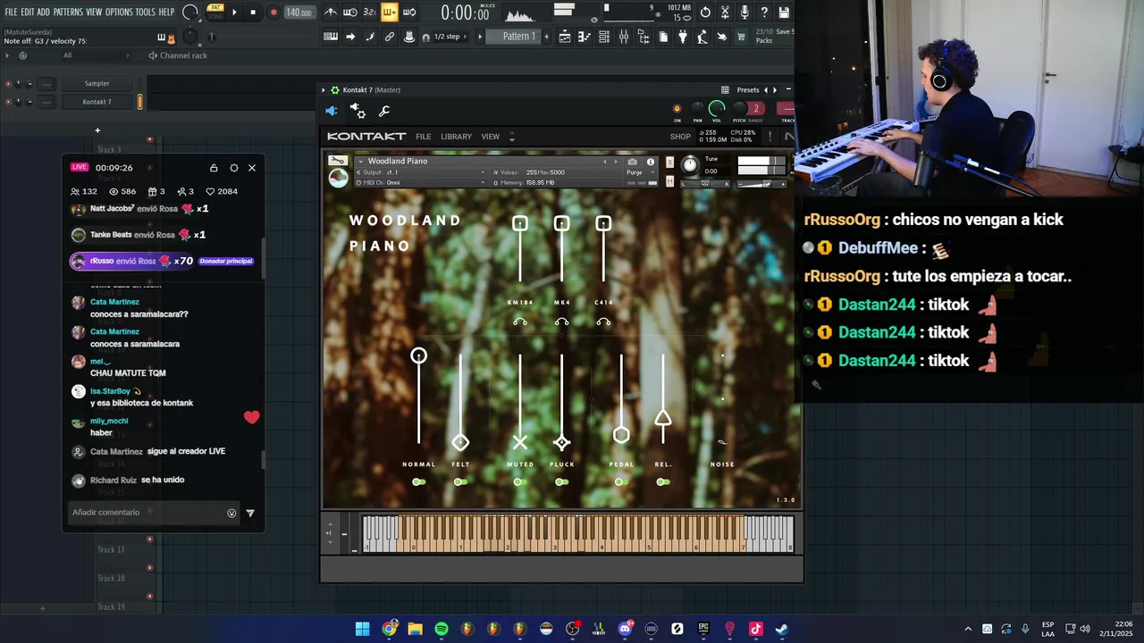Toggle the FELT layer green switch
The height and width of the screenshot is (643, 1144).
pos(460,482)
